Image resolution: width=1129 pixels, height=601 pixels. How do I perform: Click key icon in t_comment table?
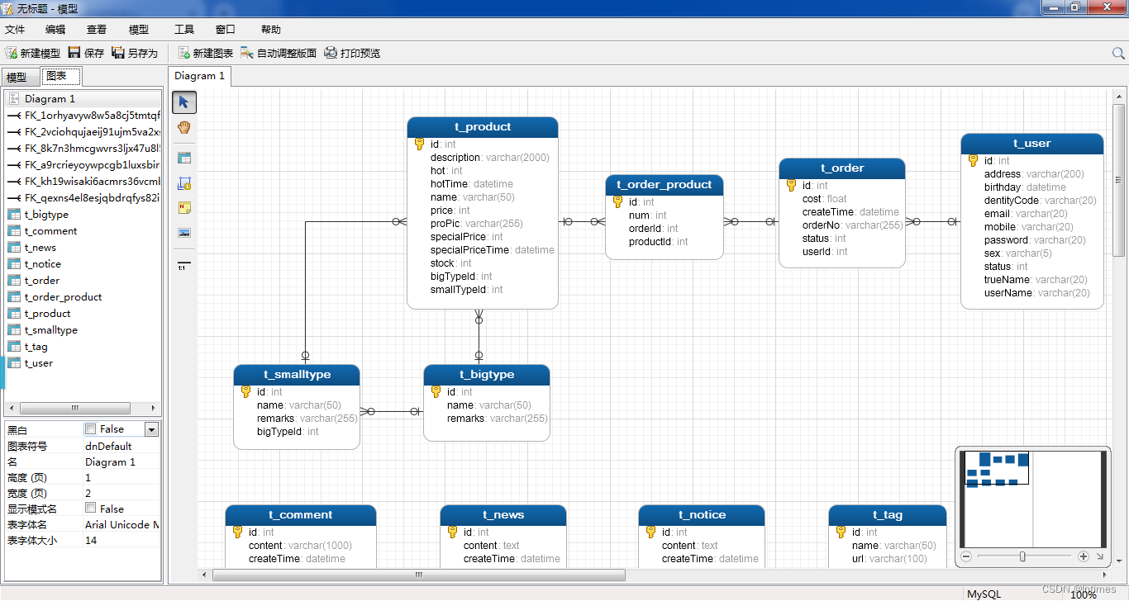[237, 532]
